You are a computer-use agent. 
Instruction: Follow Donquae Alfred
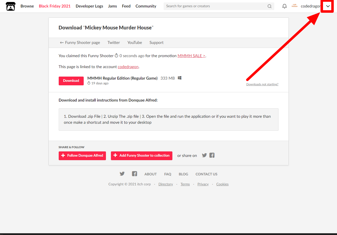82,156
